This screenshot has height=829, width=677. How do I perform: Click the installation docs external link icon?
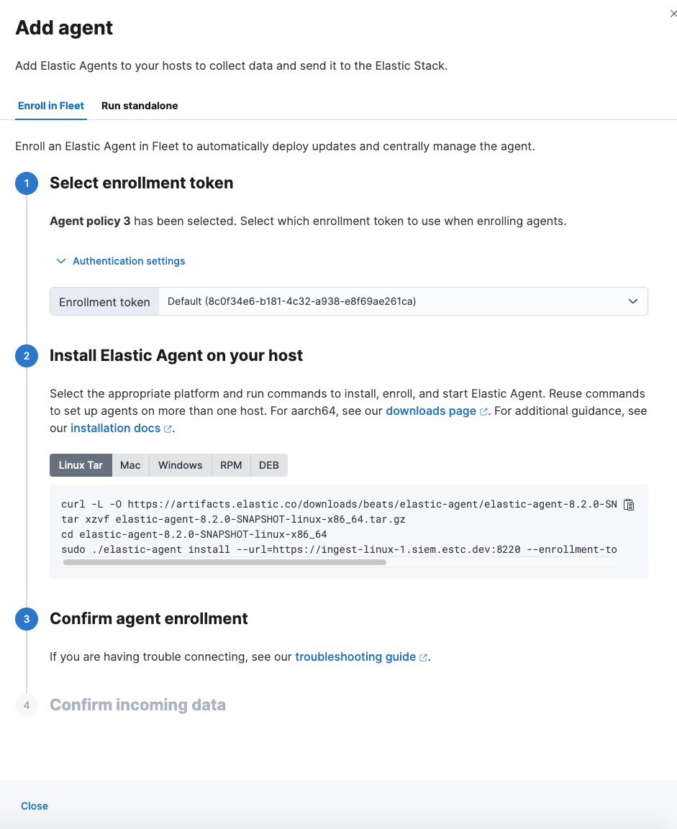pyautogui.click(x=167, y=428)
